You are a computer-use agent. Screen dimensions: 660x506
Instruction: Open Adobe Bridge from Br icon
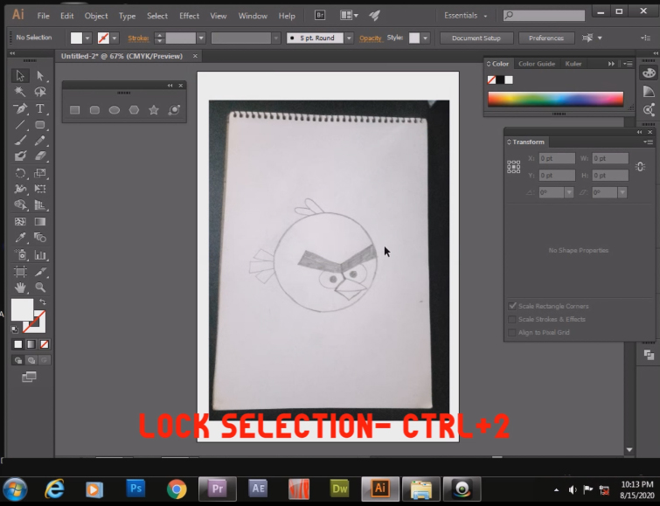tap(320, 16)
